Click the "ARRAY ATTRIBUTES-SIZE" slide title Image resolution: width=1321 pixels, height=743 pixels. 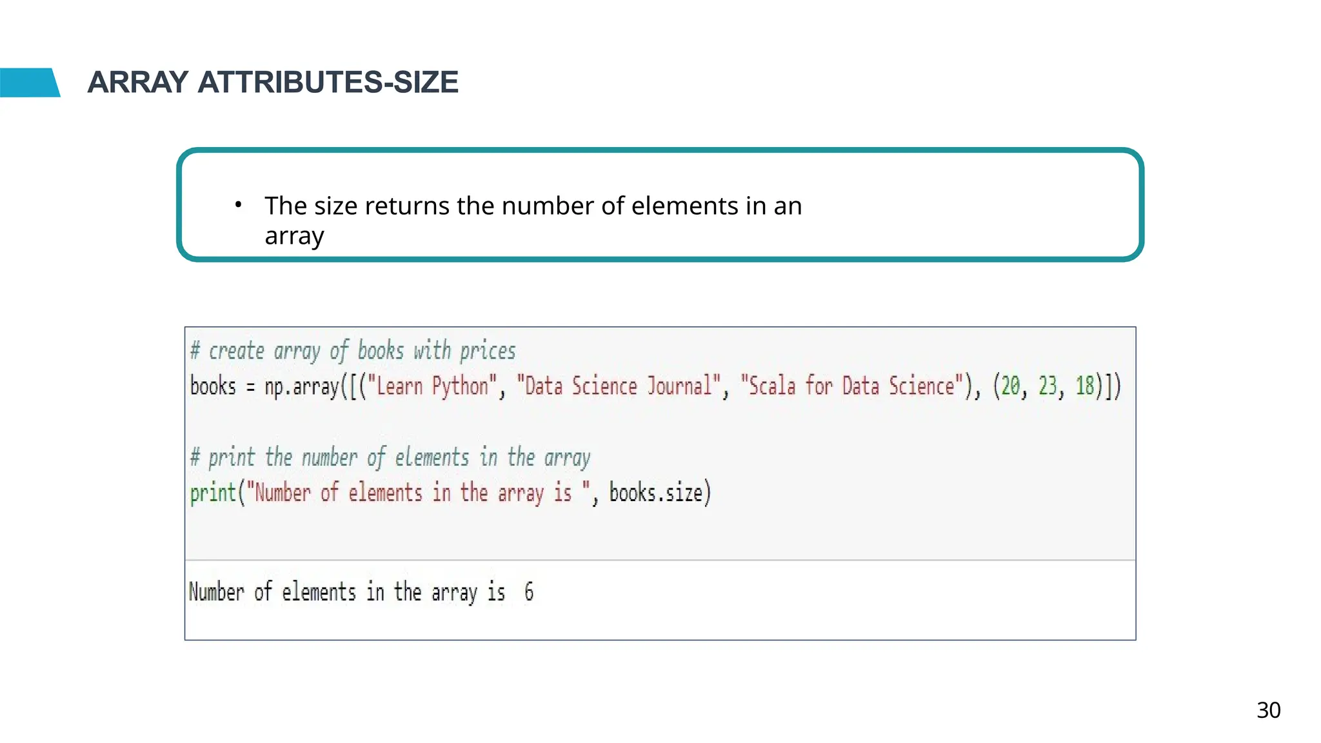pos(273,83)
